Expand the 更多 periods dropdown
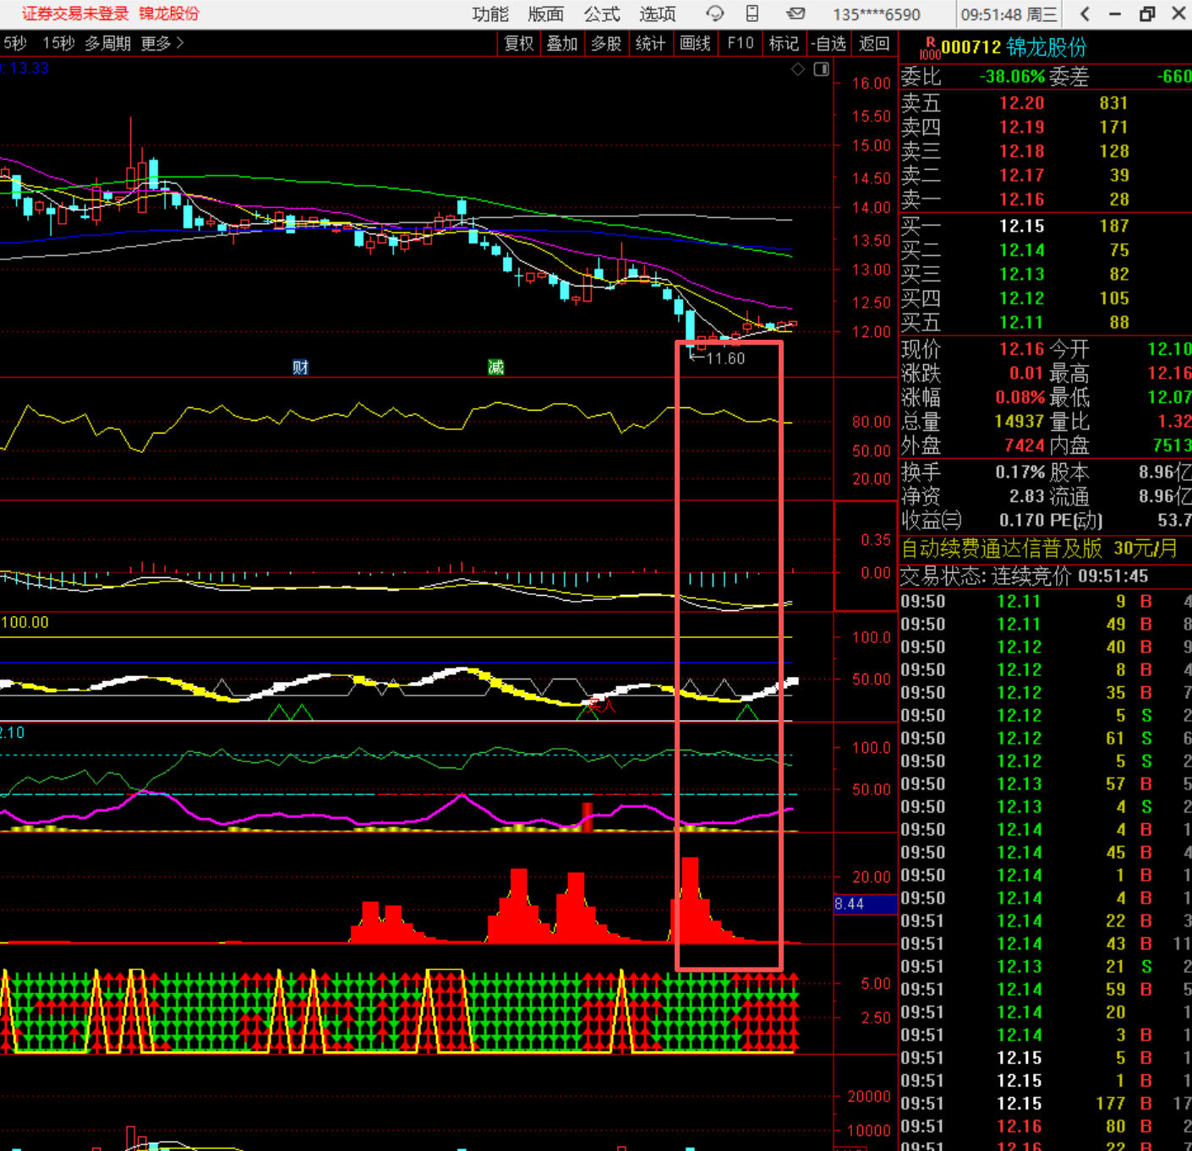1192x1151 pixels. point(162,43)
